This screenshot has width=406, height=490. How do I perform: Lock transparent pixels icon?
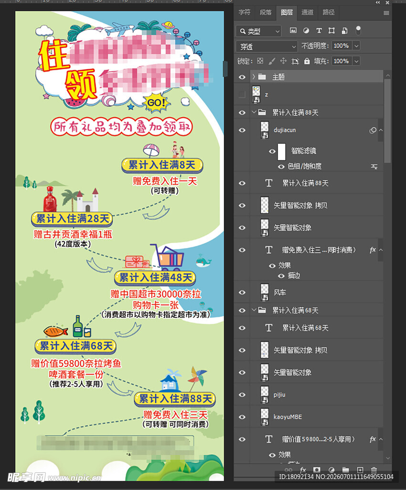260,61
